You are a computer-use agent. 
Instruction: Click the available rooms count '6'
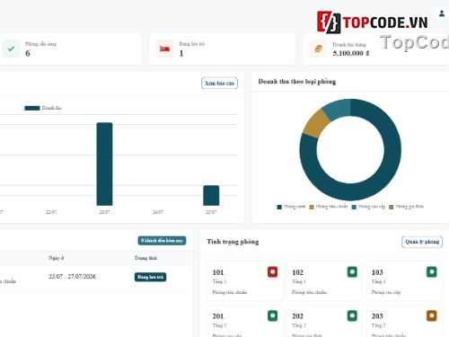tap(28, 53)
